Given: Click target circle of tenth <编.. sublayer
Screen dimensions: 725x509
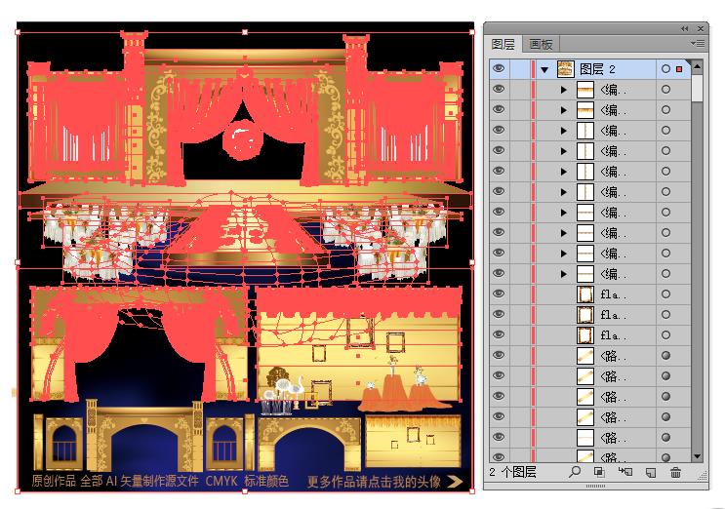Looking at the screenshot, I should tap(665, 273).
